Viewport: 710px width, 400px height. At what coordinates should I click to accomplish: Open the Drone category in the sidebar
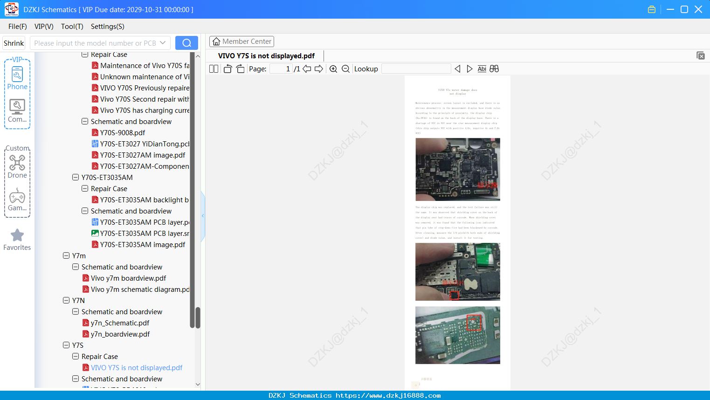(17, 166)
